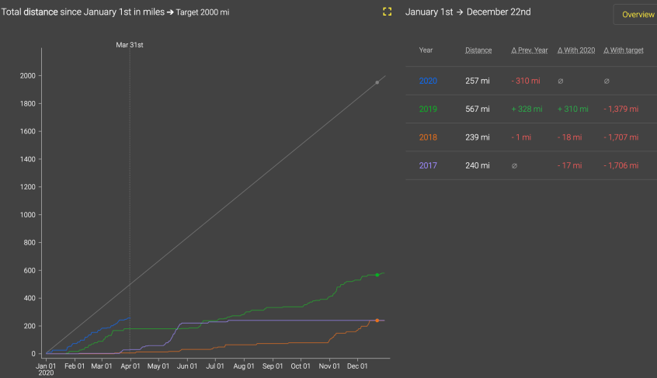Click the Δ With target column header
Viewport: 657px width, 378px height.
pyautogui.click(x=624, y=50)
